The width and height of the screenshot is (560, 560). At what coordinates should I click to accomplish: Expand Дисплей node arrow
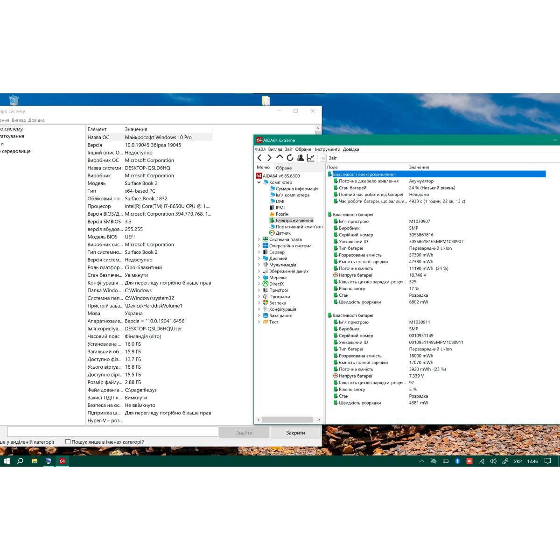259,259
